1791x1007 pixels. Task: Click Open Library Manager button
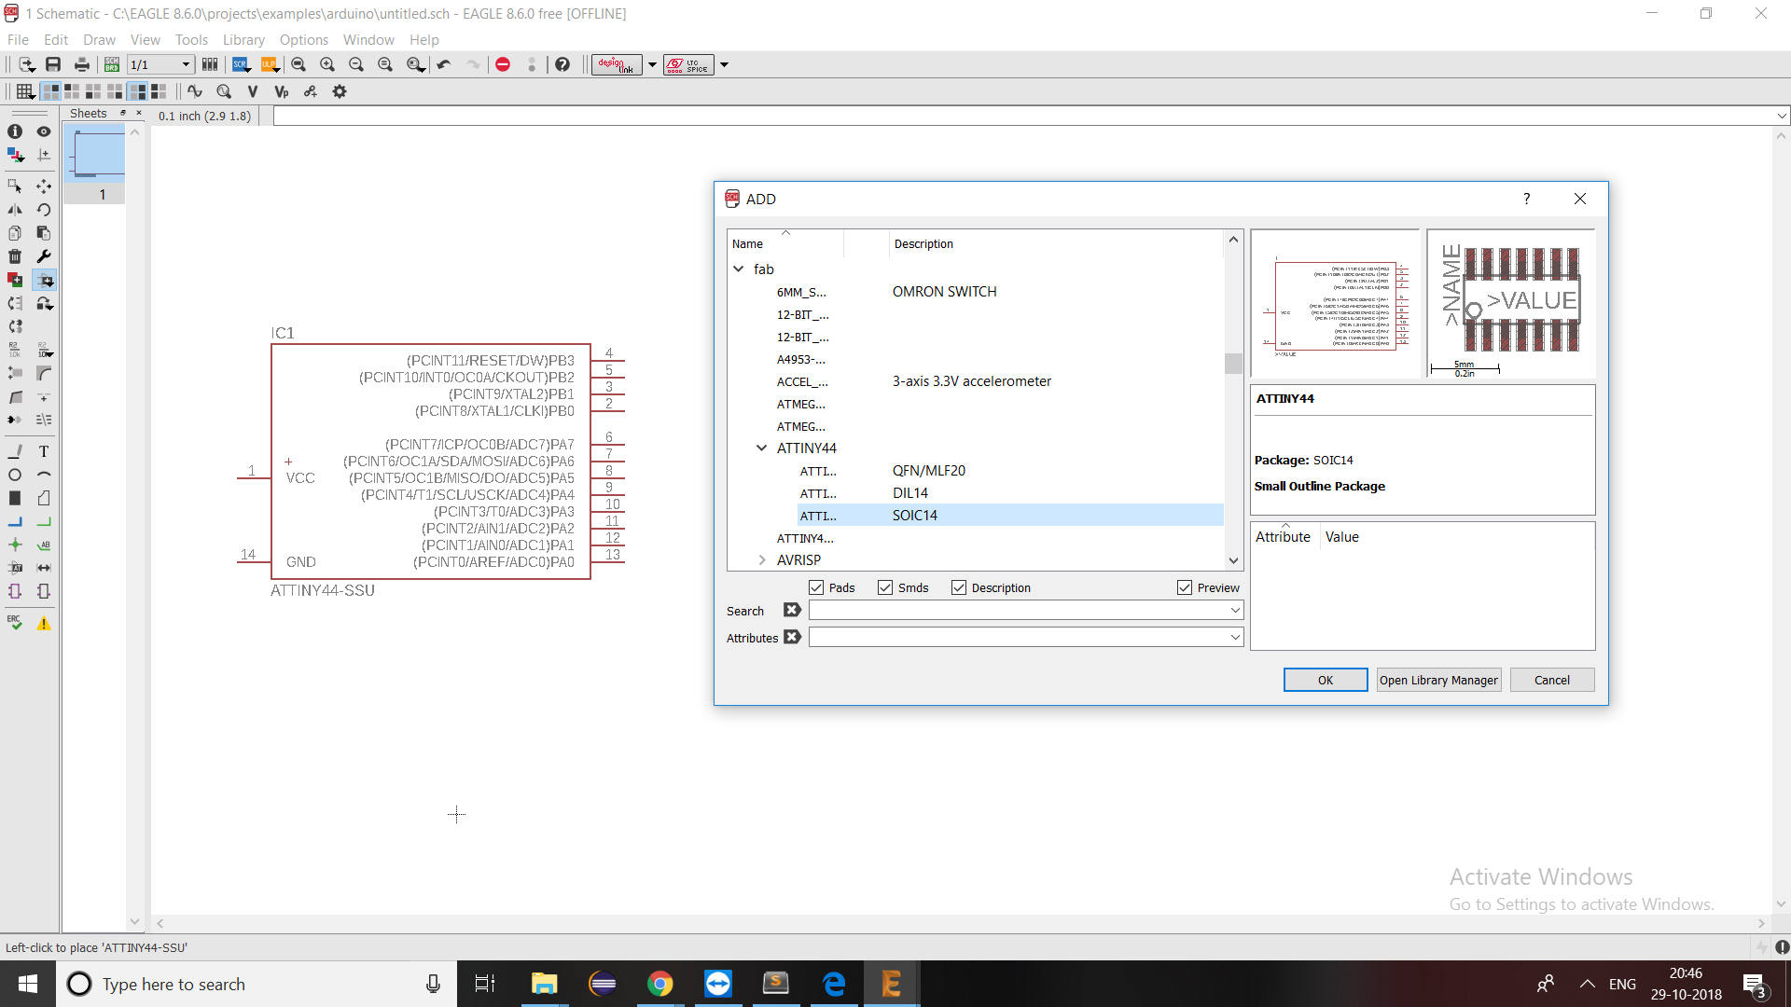1438,680
